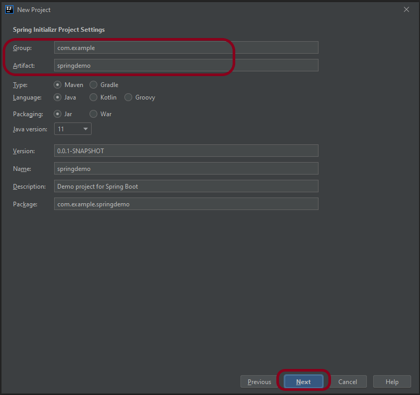This screenshot has height=395, width=420.
Task: Open the Java version dropdown
Action: [72, 129]
